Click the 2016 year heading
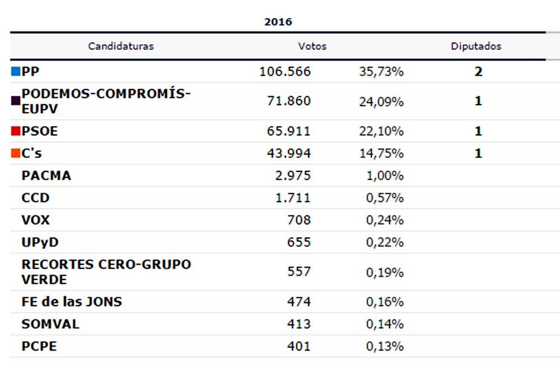This screenshot has height=378, width=560. (x=278, y=22)
